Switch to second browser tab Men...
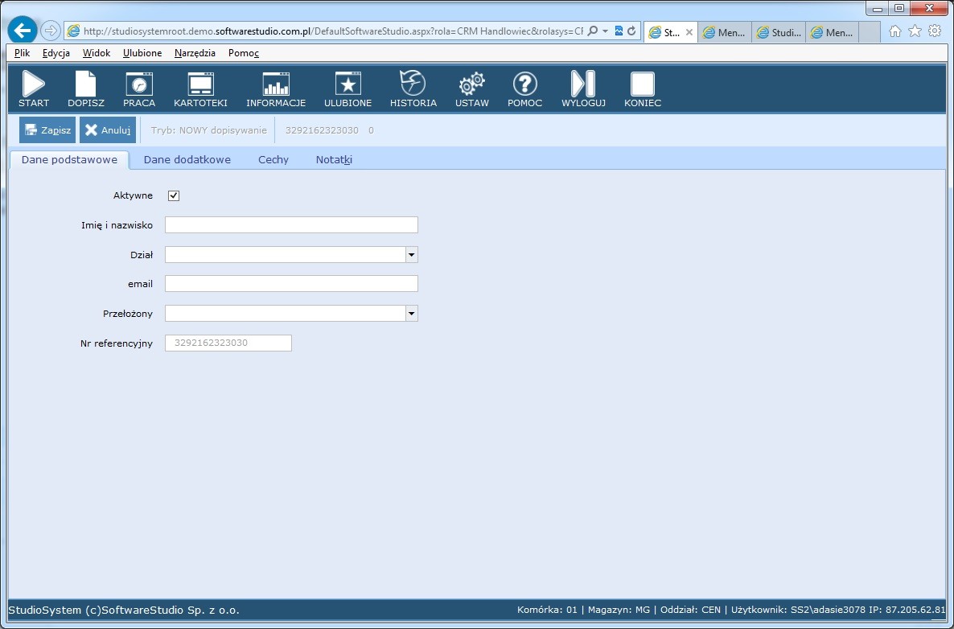Image resolution: width=954 pixels, height=629 pixels. 725,33
